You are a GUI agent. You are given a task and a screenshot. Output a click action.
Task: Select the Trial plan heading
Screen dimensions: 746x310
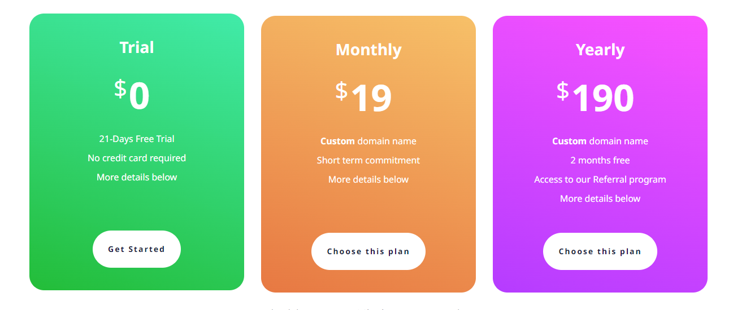[137, 47]
